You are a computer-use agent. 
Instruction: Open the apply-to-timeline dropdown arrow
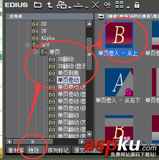click(87, 7)
